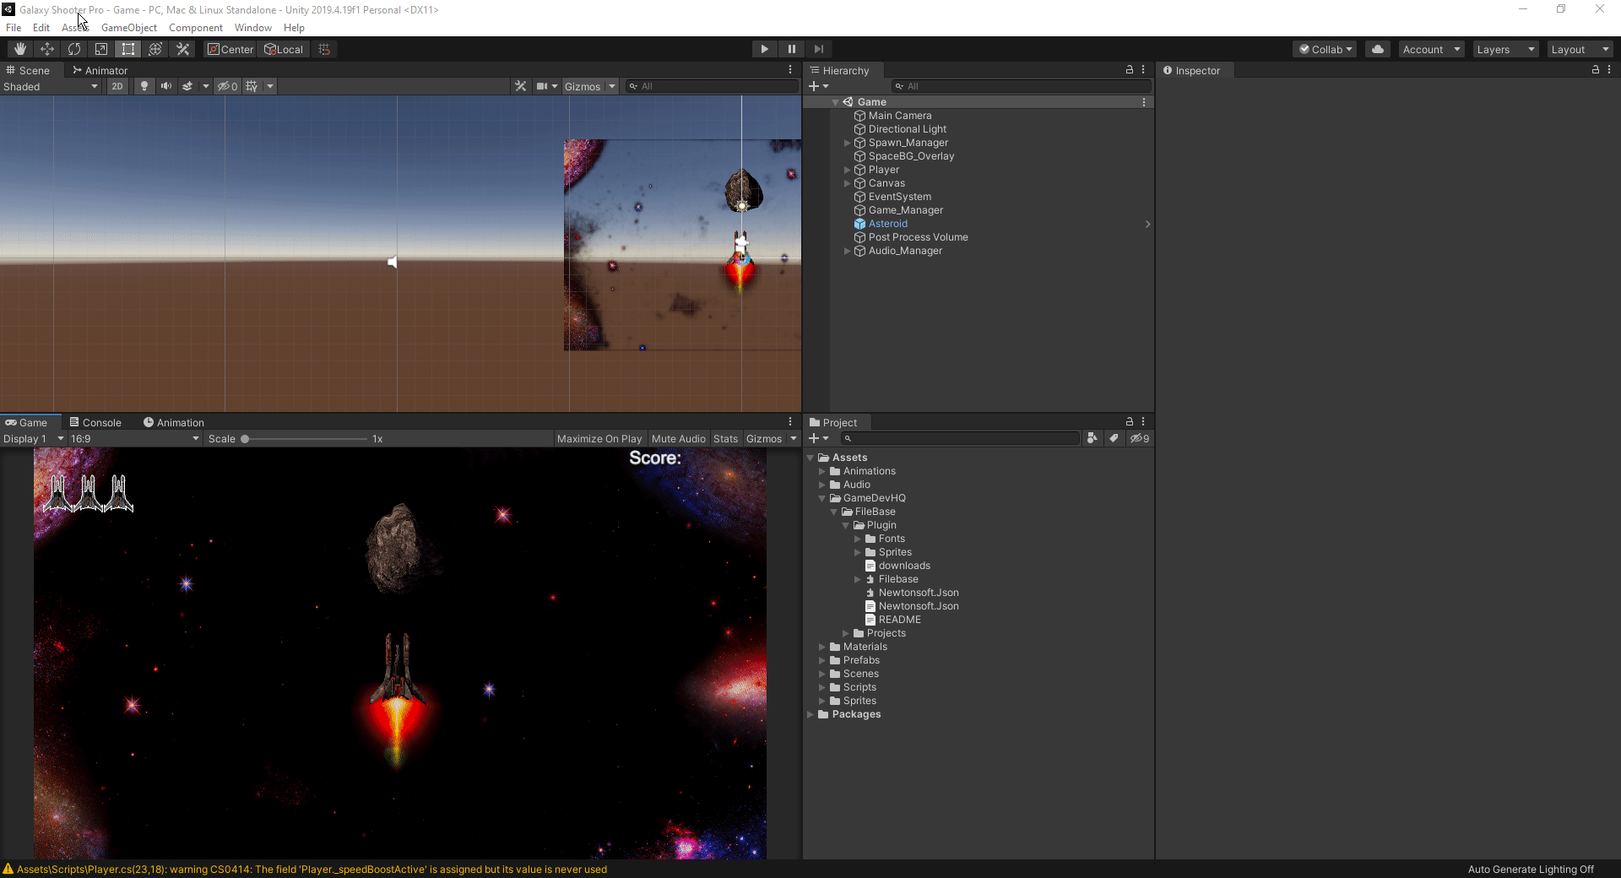Select the Scale tool
The width and height of the screenshot is (1621, 878).
(100, 48)
